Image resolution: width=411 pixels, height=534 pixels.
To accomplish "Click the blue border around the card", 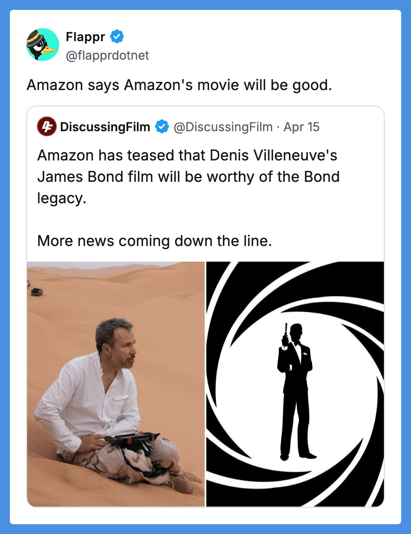I will 205,5.
